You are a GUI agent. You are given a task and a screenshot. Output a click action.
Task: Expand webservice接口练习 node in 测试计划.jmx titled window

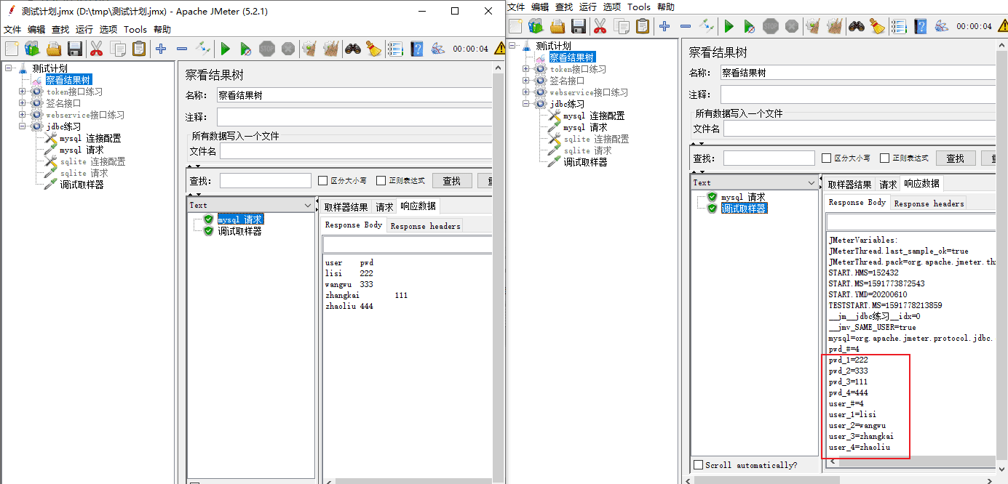pyautogui.click(x=22, y=116)
